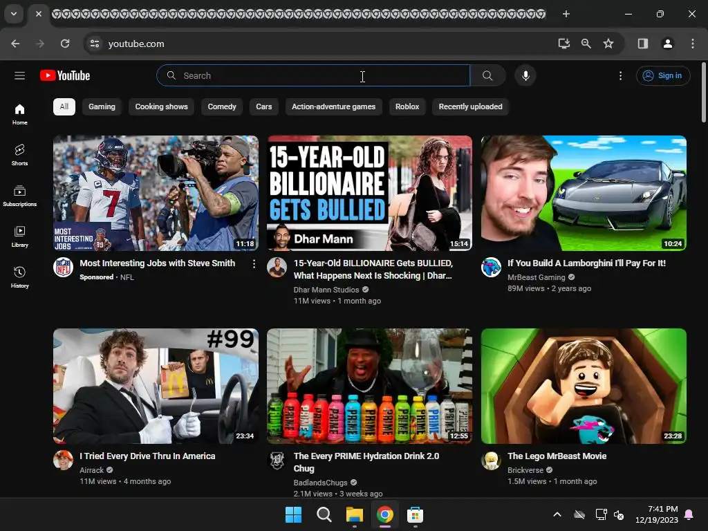
Task: Select the Gaming filter chip
Action: pyautogui.click(x=102, y=106)
